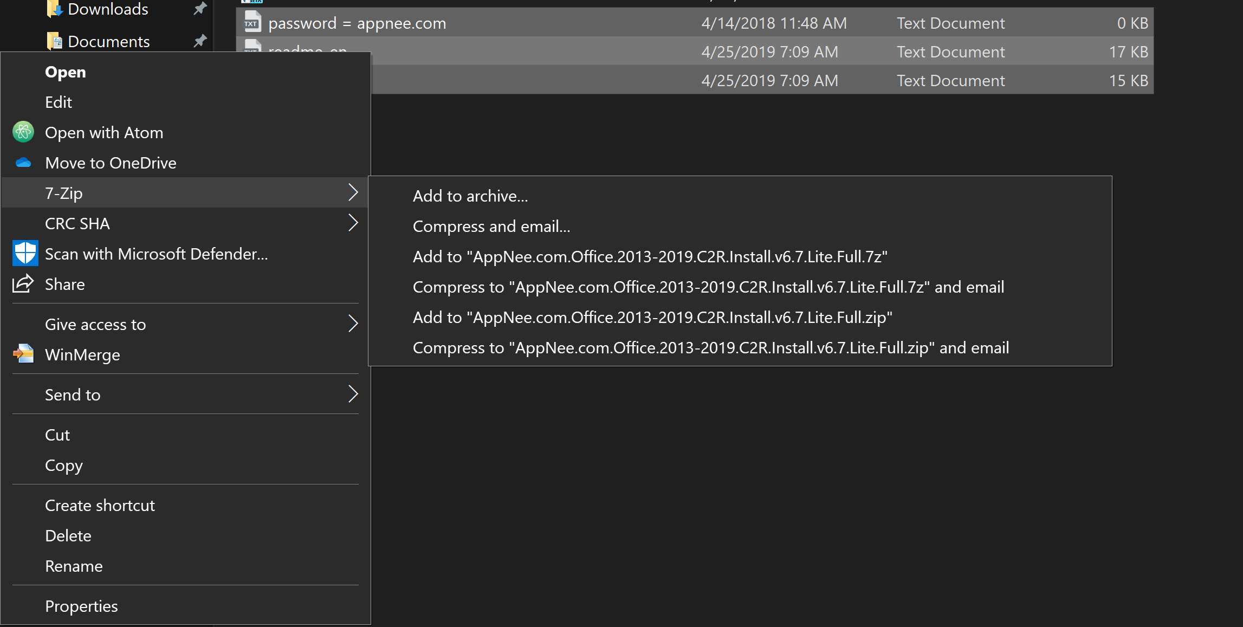
Task: Click the Share arrow icon
Action: click(23, 284)
